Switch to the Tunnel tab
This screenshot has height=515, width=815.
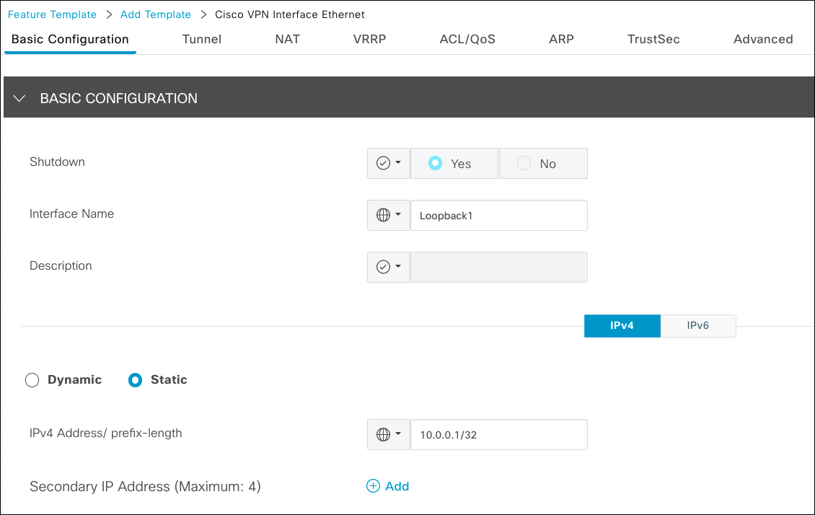point(202,39)
